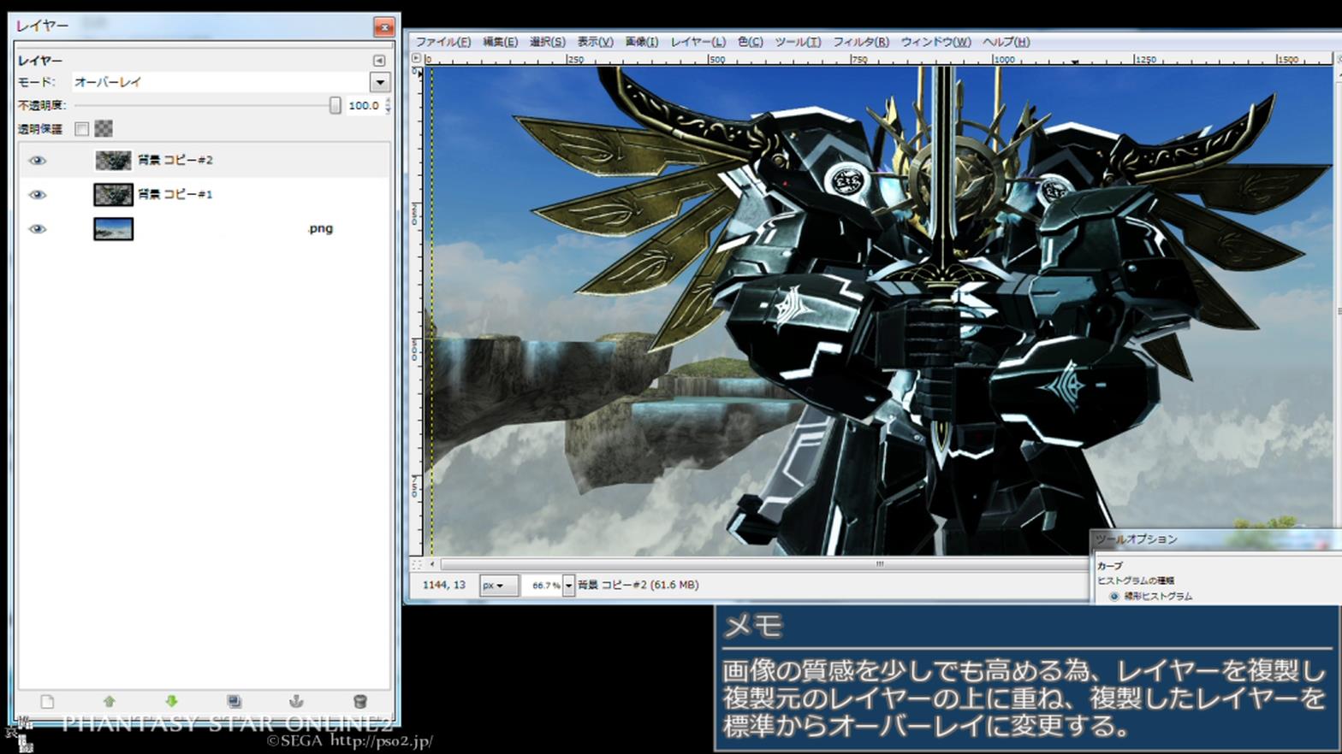The height and width of the screenshot is (754, 1342).
Task: Click the horizontal scrollbar left arrow
Action: coord(432,564)
